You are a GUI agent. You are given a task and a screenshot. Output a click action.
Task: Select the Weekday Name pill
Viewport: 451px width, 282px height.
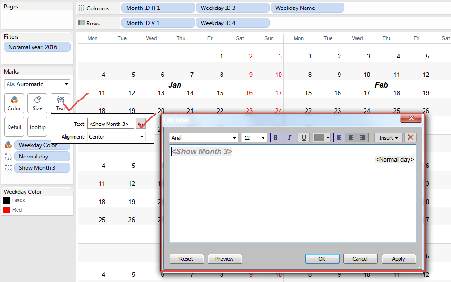(x=307, y=8)
